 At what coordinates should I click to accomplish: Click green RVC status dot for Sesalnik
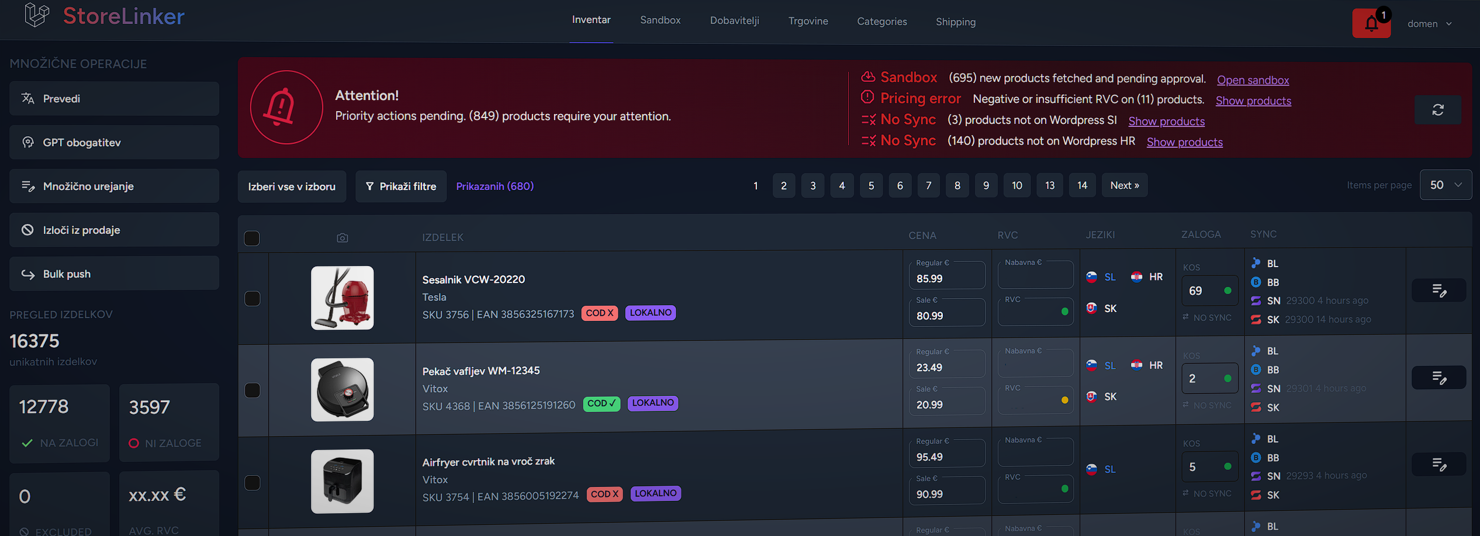pyautogui.click(x=1064, y=312)
